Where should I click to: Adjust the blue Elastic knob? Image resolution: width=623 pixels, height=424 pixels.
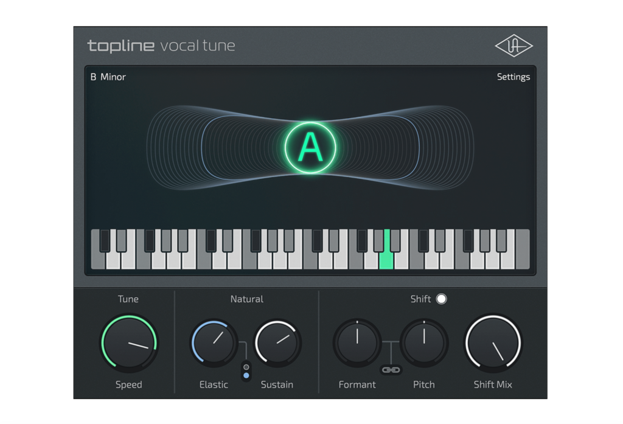click(214, 342)
